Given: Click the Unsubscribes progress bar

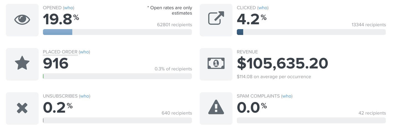Looking at the screenshot, I should 117,120.
